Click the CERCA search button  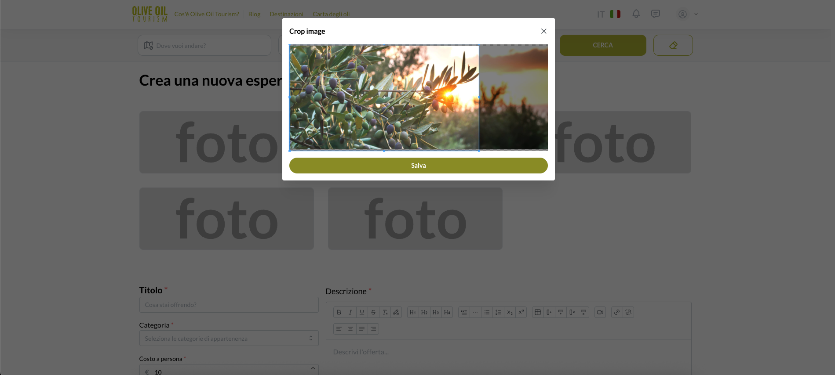pyautogui.click(x=602, y=45)
